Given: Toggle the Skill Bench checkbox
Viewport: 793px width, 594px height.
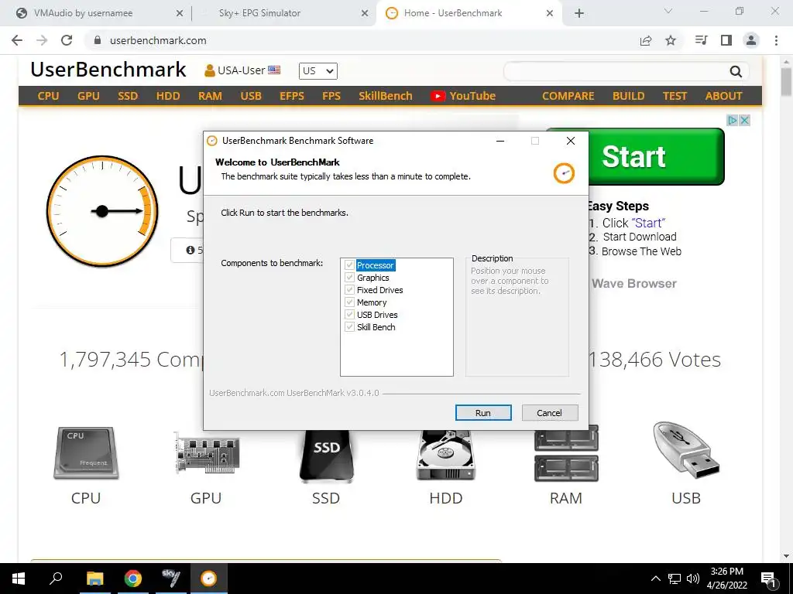Looking at the screenshot, I should point(349,327).
